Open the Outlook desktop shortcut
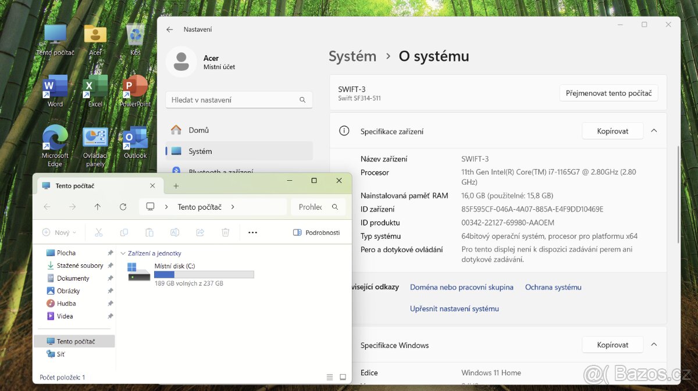The width and height of the screenshot is (698, 391). [135, 139]
